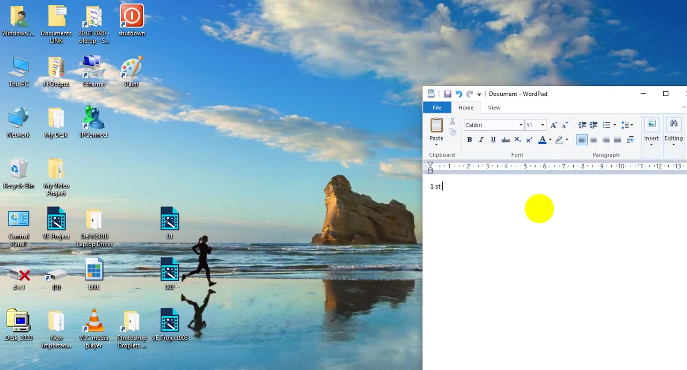Viewport: 687px width, 370px height.
Task: Click the Grow font icon
Action: (554, 125)
